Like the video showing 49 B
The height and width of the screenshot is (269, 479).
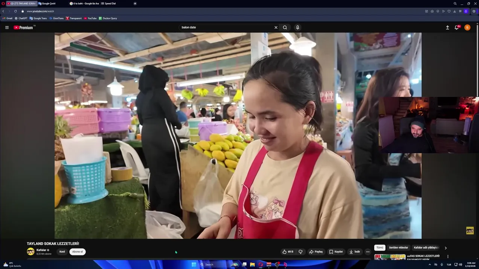click(x=288, y=252)
